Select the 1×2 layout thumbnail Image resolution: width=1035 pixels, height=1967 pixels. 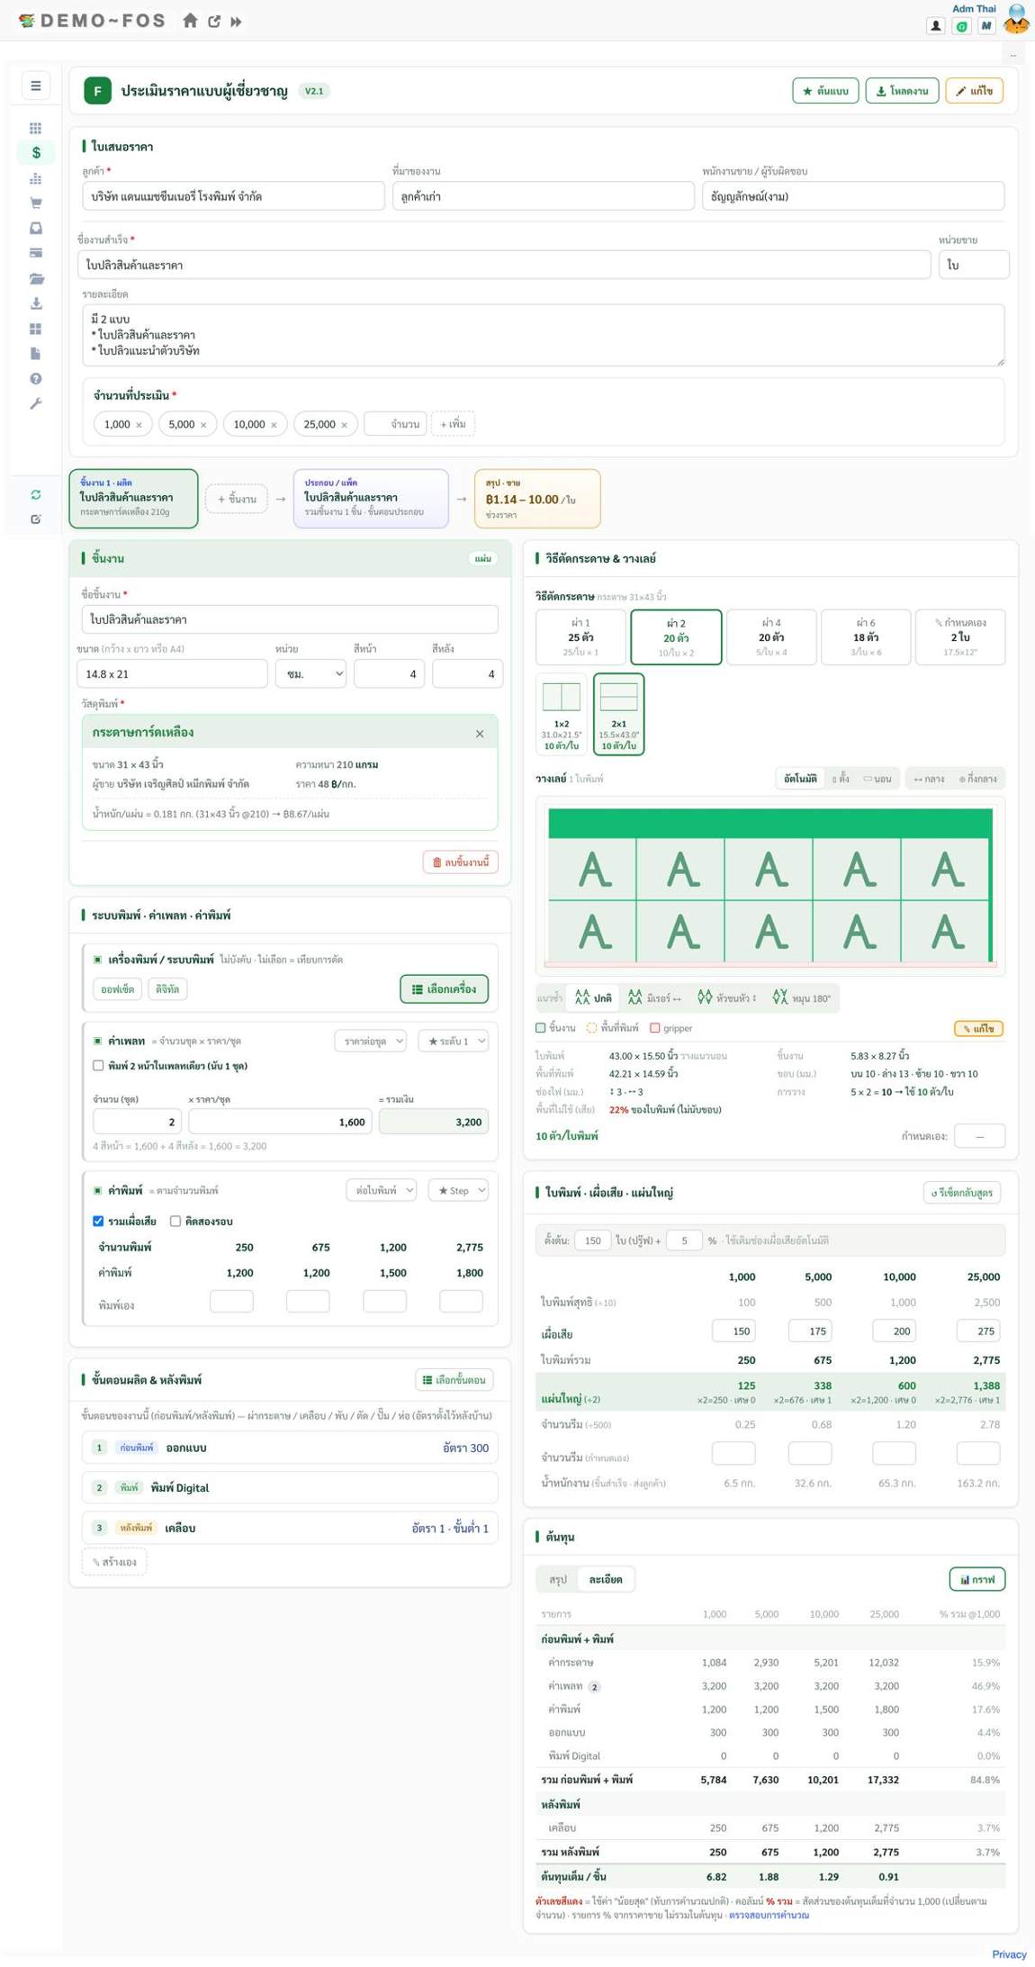pyautogui.click(x=561, y=714)
